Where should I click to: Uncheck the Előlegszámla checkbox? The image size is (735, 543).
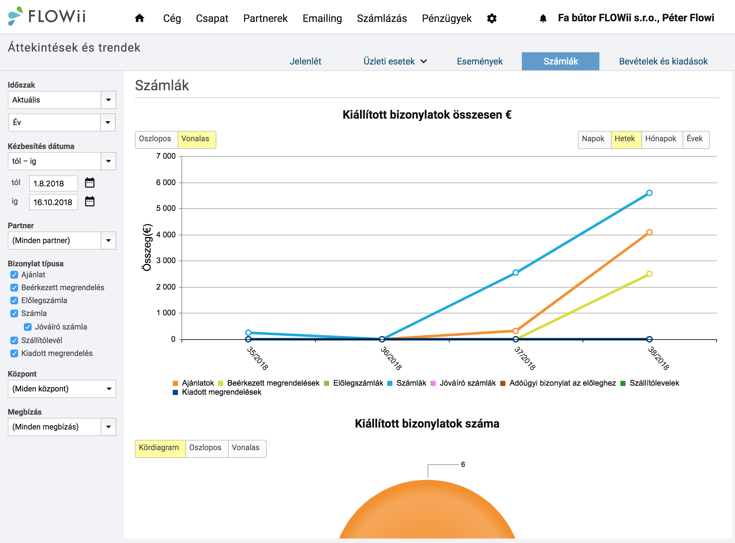14,301
